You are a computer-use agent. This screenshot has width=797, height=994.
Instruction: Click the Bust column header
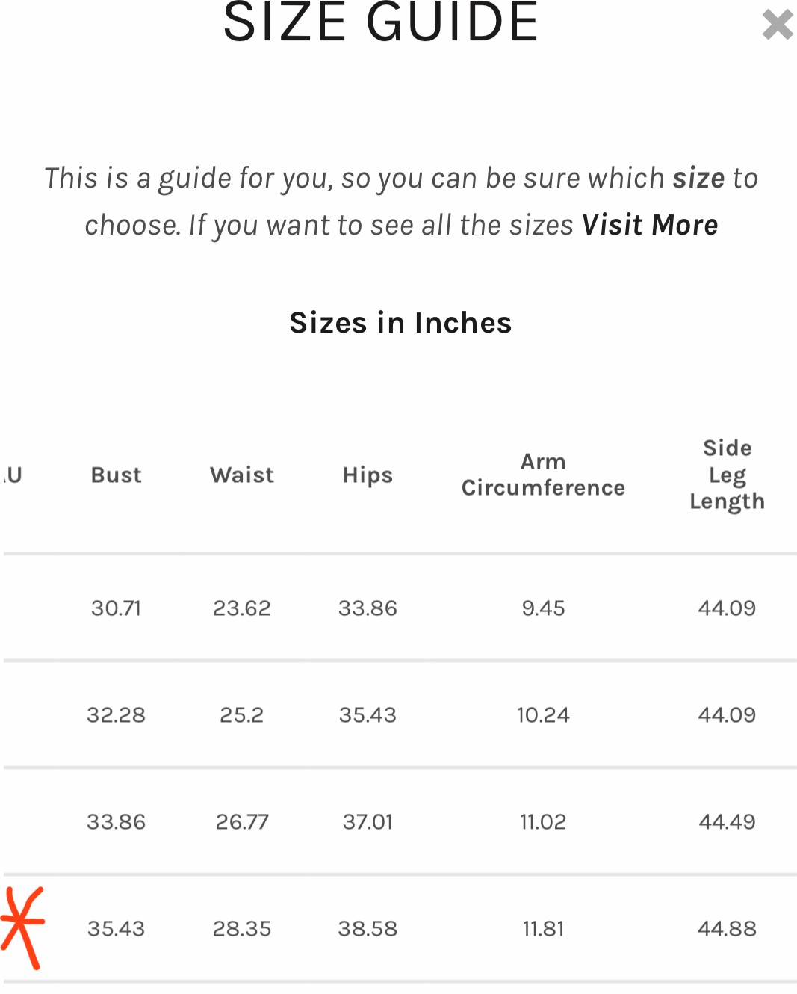click(x=117, y=475)
